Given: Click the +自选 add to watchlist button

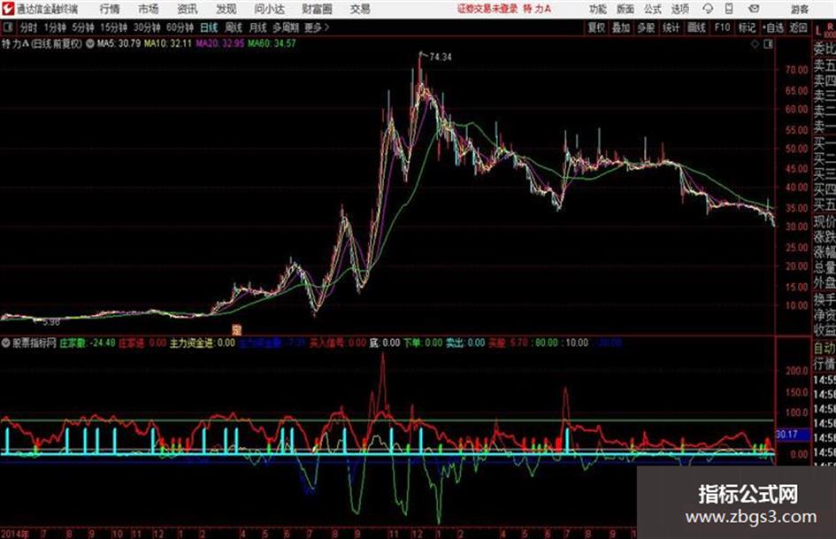Looking at the screenshot, I should pos(772,27).
